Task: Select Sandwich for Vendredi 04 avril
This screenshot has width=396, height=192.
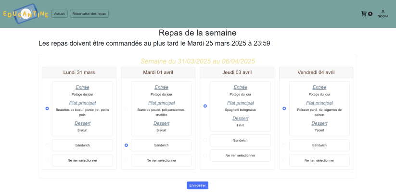Action: (x=284, y=145)
